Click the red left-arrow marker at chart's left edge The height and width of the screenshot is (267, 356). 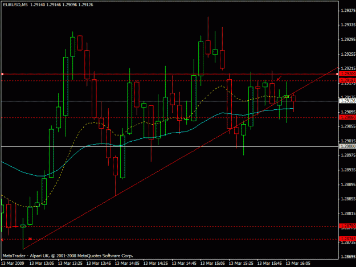[2, 240]
